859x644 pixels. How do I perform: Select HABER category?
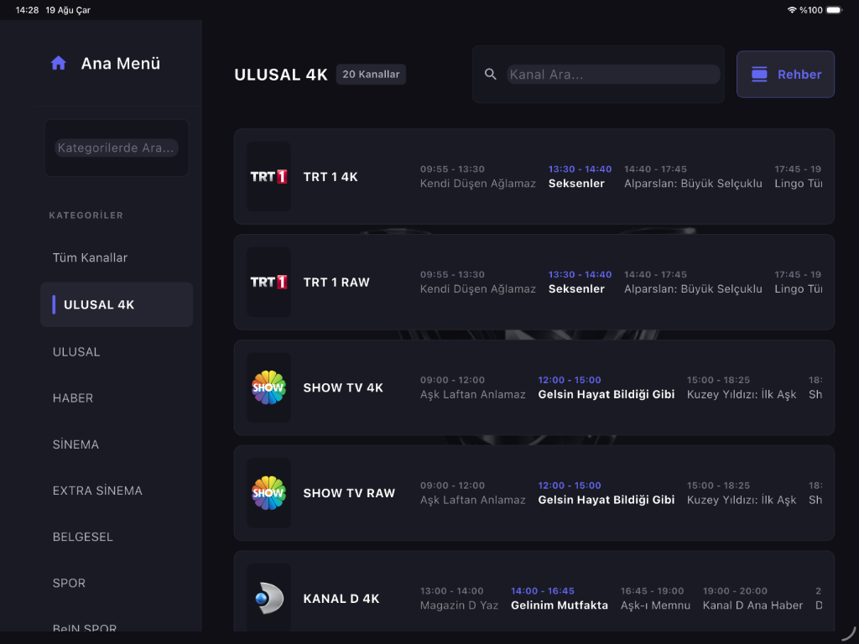[73, 398]
